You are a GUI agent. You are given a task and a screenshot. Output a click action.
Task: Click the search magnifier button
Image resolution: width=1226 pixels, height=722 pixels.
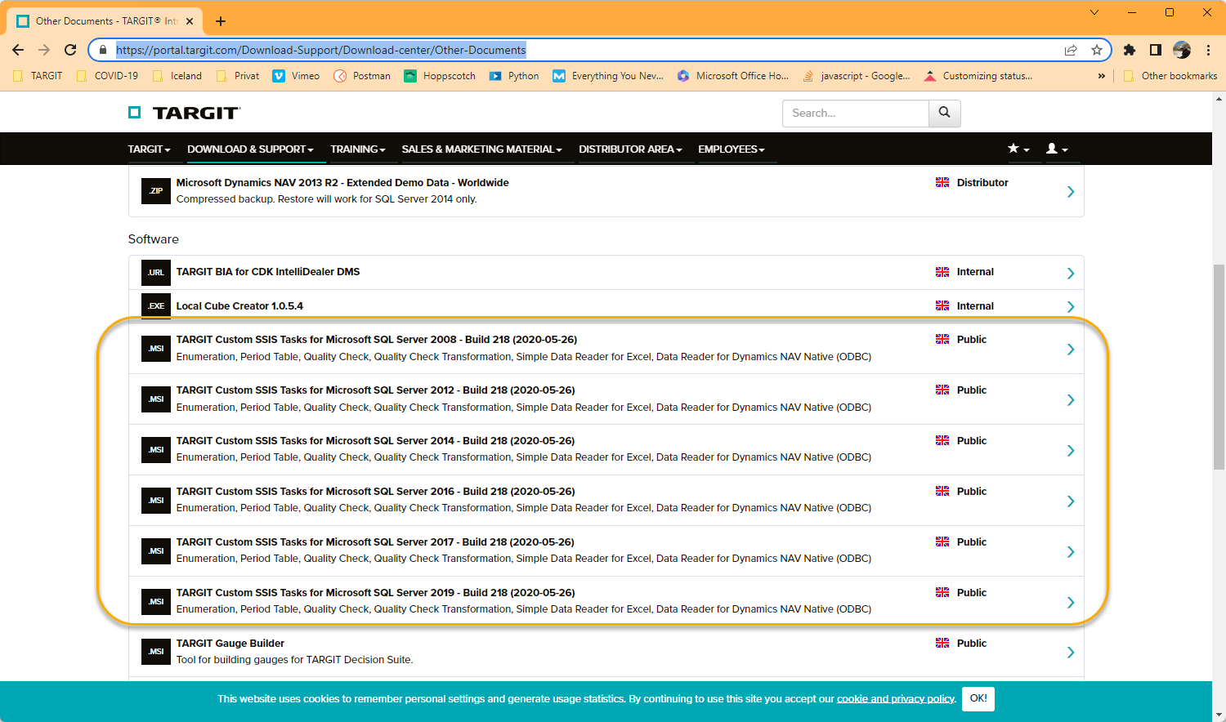pos(945,113)
